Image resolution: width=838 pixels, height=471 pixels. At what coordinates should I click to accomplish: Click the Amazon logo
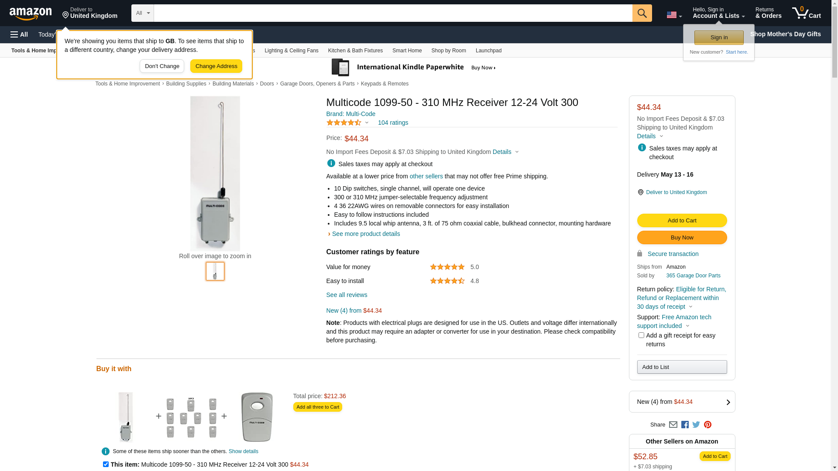tap(31, 14)
